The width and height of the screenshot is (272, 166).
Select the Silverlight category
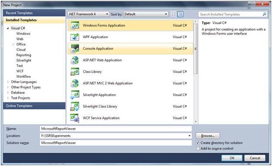tap(24, 61)
